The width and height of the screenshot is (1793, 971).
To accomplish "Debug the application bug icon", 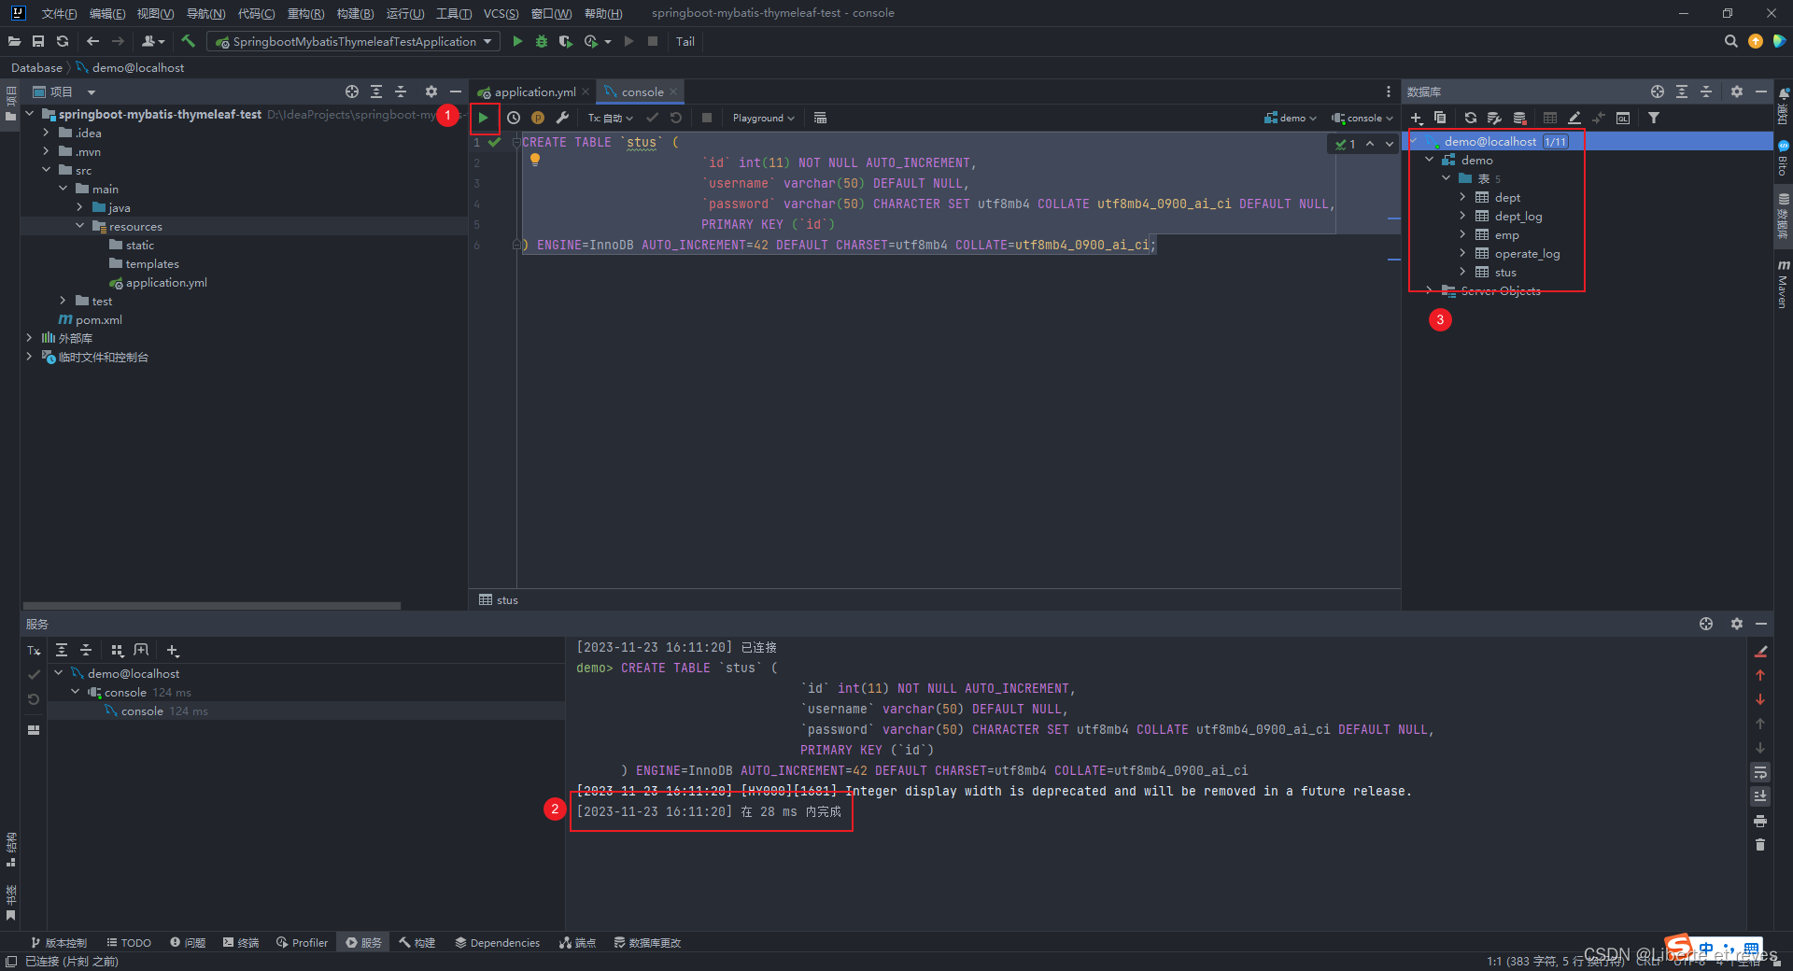I will tap(542, 41).
